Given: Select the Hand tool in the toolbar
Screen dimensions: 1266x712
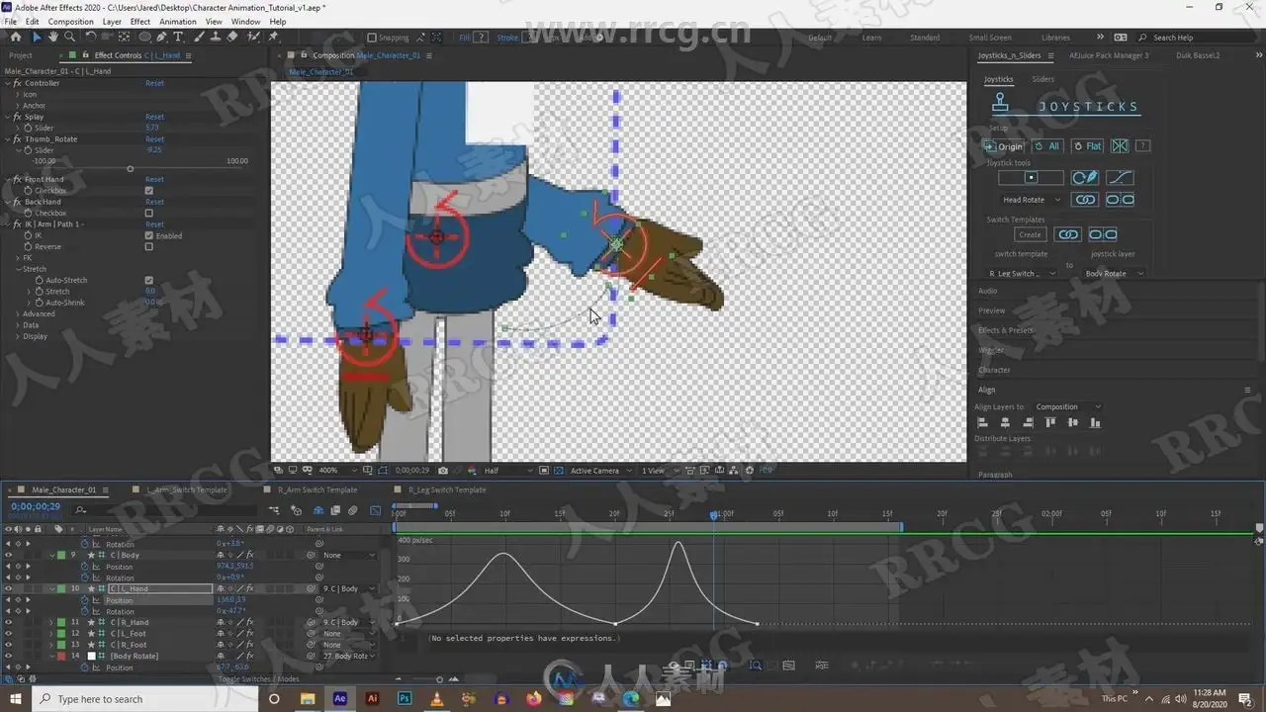Looking at the screenshot, I should (x=52, y=38).
